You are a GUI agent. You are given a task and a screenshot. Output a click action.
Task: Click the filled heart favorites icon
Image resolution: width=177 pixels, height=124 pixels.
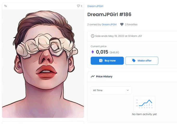point(122,24)
